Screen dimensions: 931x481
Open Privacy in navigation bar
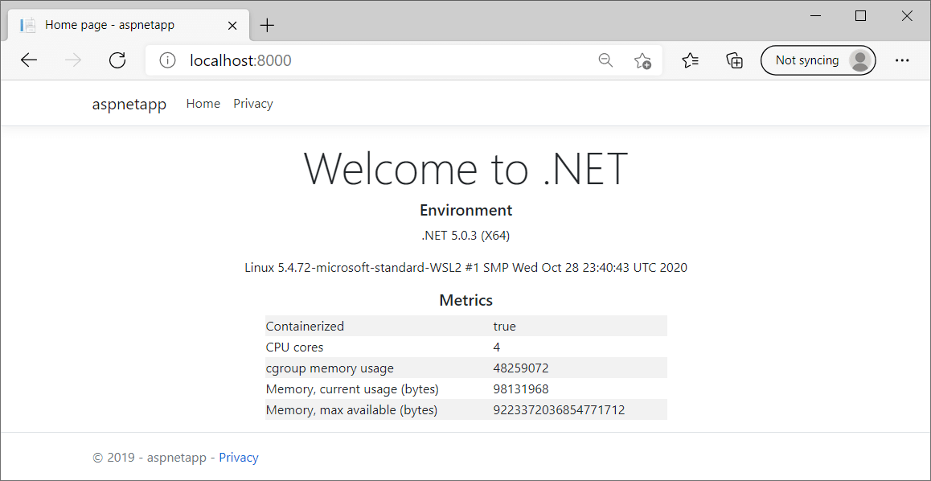click(253, 104)
